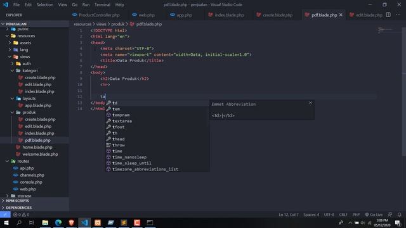406x228 pixels.
Task: Select the thead suggestion
Action: [157, 139]
